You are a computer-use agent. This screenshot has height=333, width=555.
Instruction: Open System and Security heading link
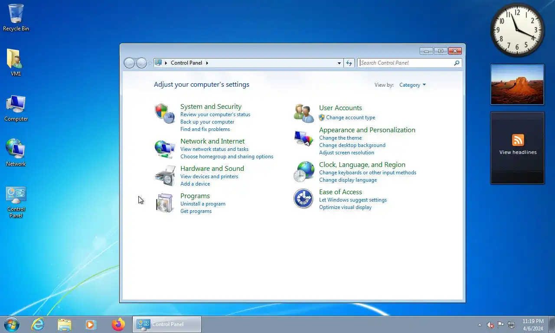(211, 107)
